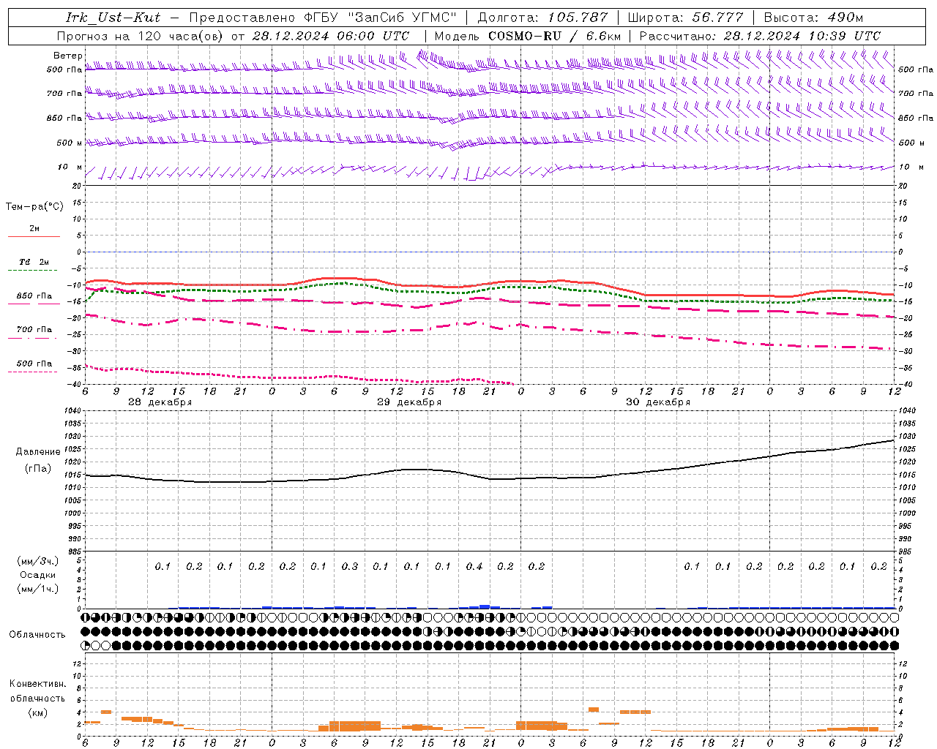This screenshot has height=749, width=937.
Task: Click the station title "Irk_Ust-Kut"
Action: point(113,17)
